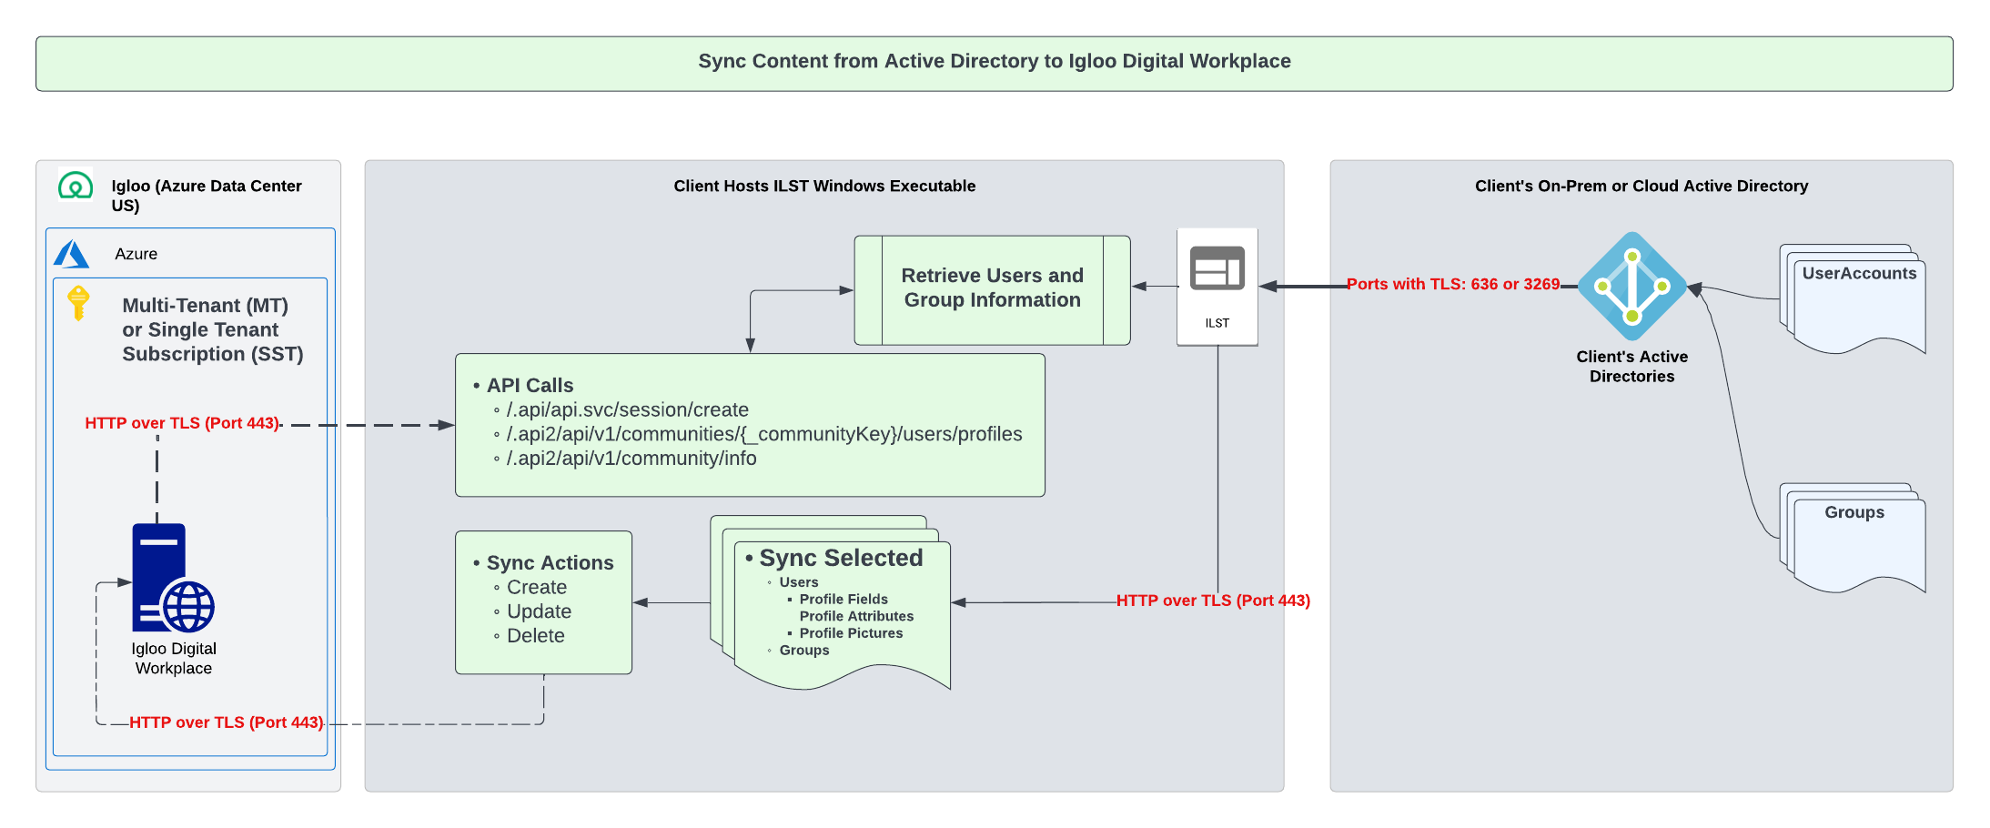
Task: Select the Sync Content title banner
Action: coord(995,62)
